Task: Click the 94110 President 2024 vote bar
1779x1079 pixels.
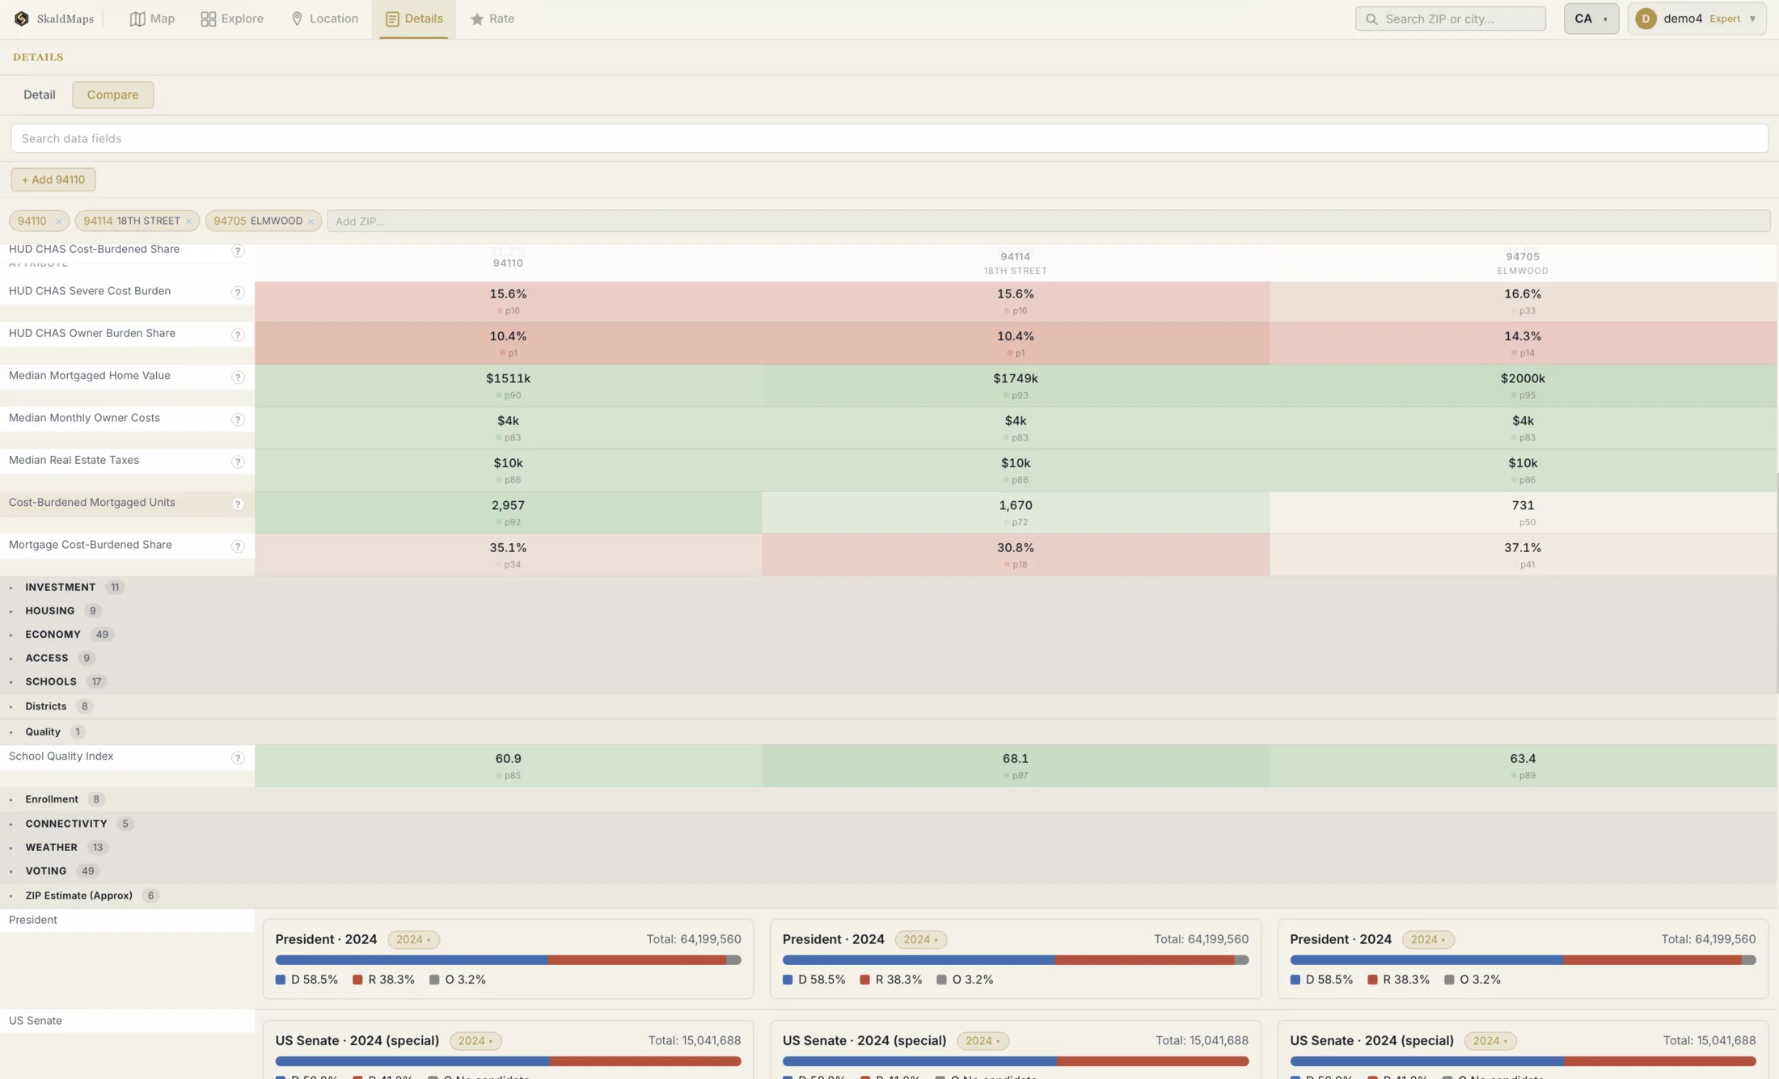Action: [508, 960]
